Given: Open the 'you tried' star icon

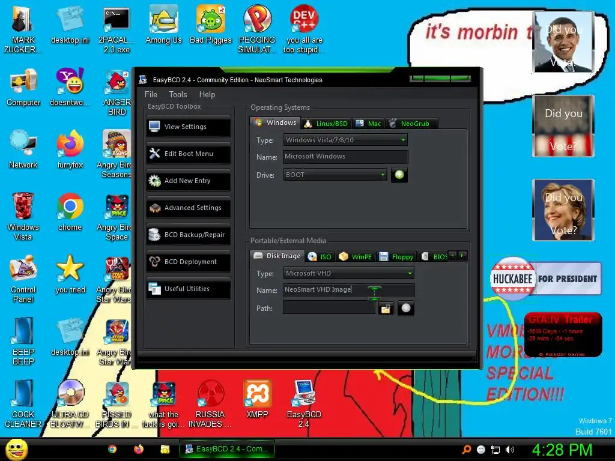Looking at the screenshot, I should (70, 275).
